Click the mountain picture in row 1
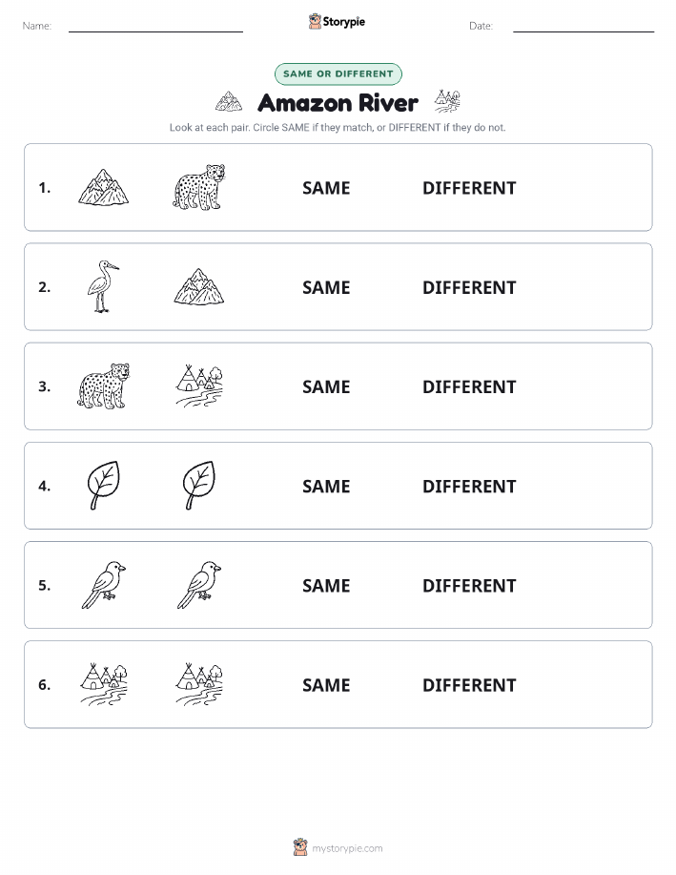 pos(103,187)
